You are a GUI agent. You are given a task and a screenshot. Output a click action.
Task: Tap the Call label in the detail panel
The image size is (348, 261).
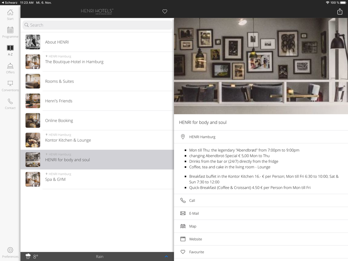192,200
